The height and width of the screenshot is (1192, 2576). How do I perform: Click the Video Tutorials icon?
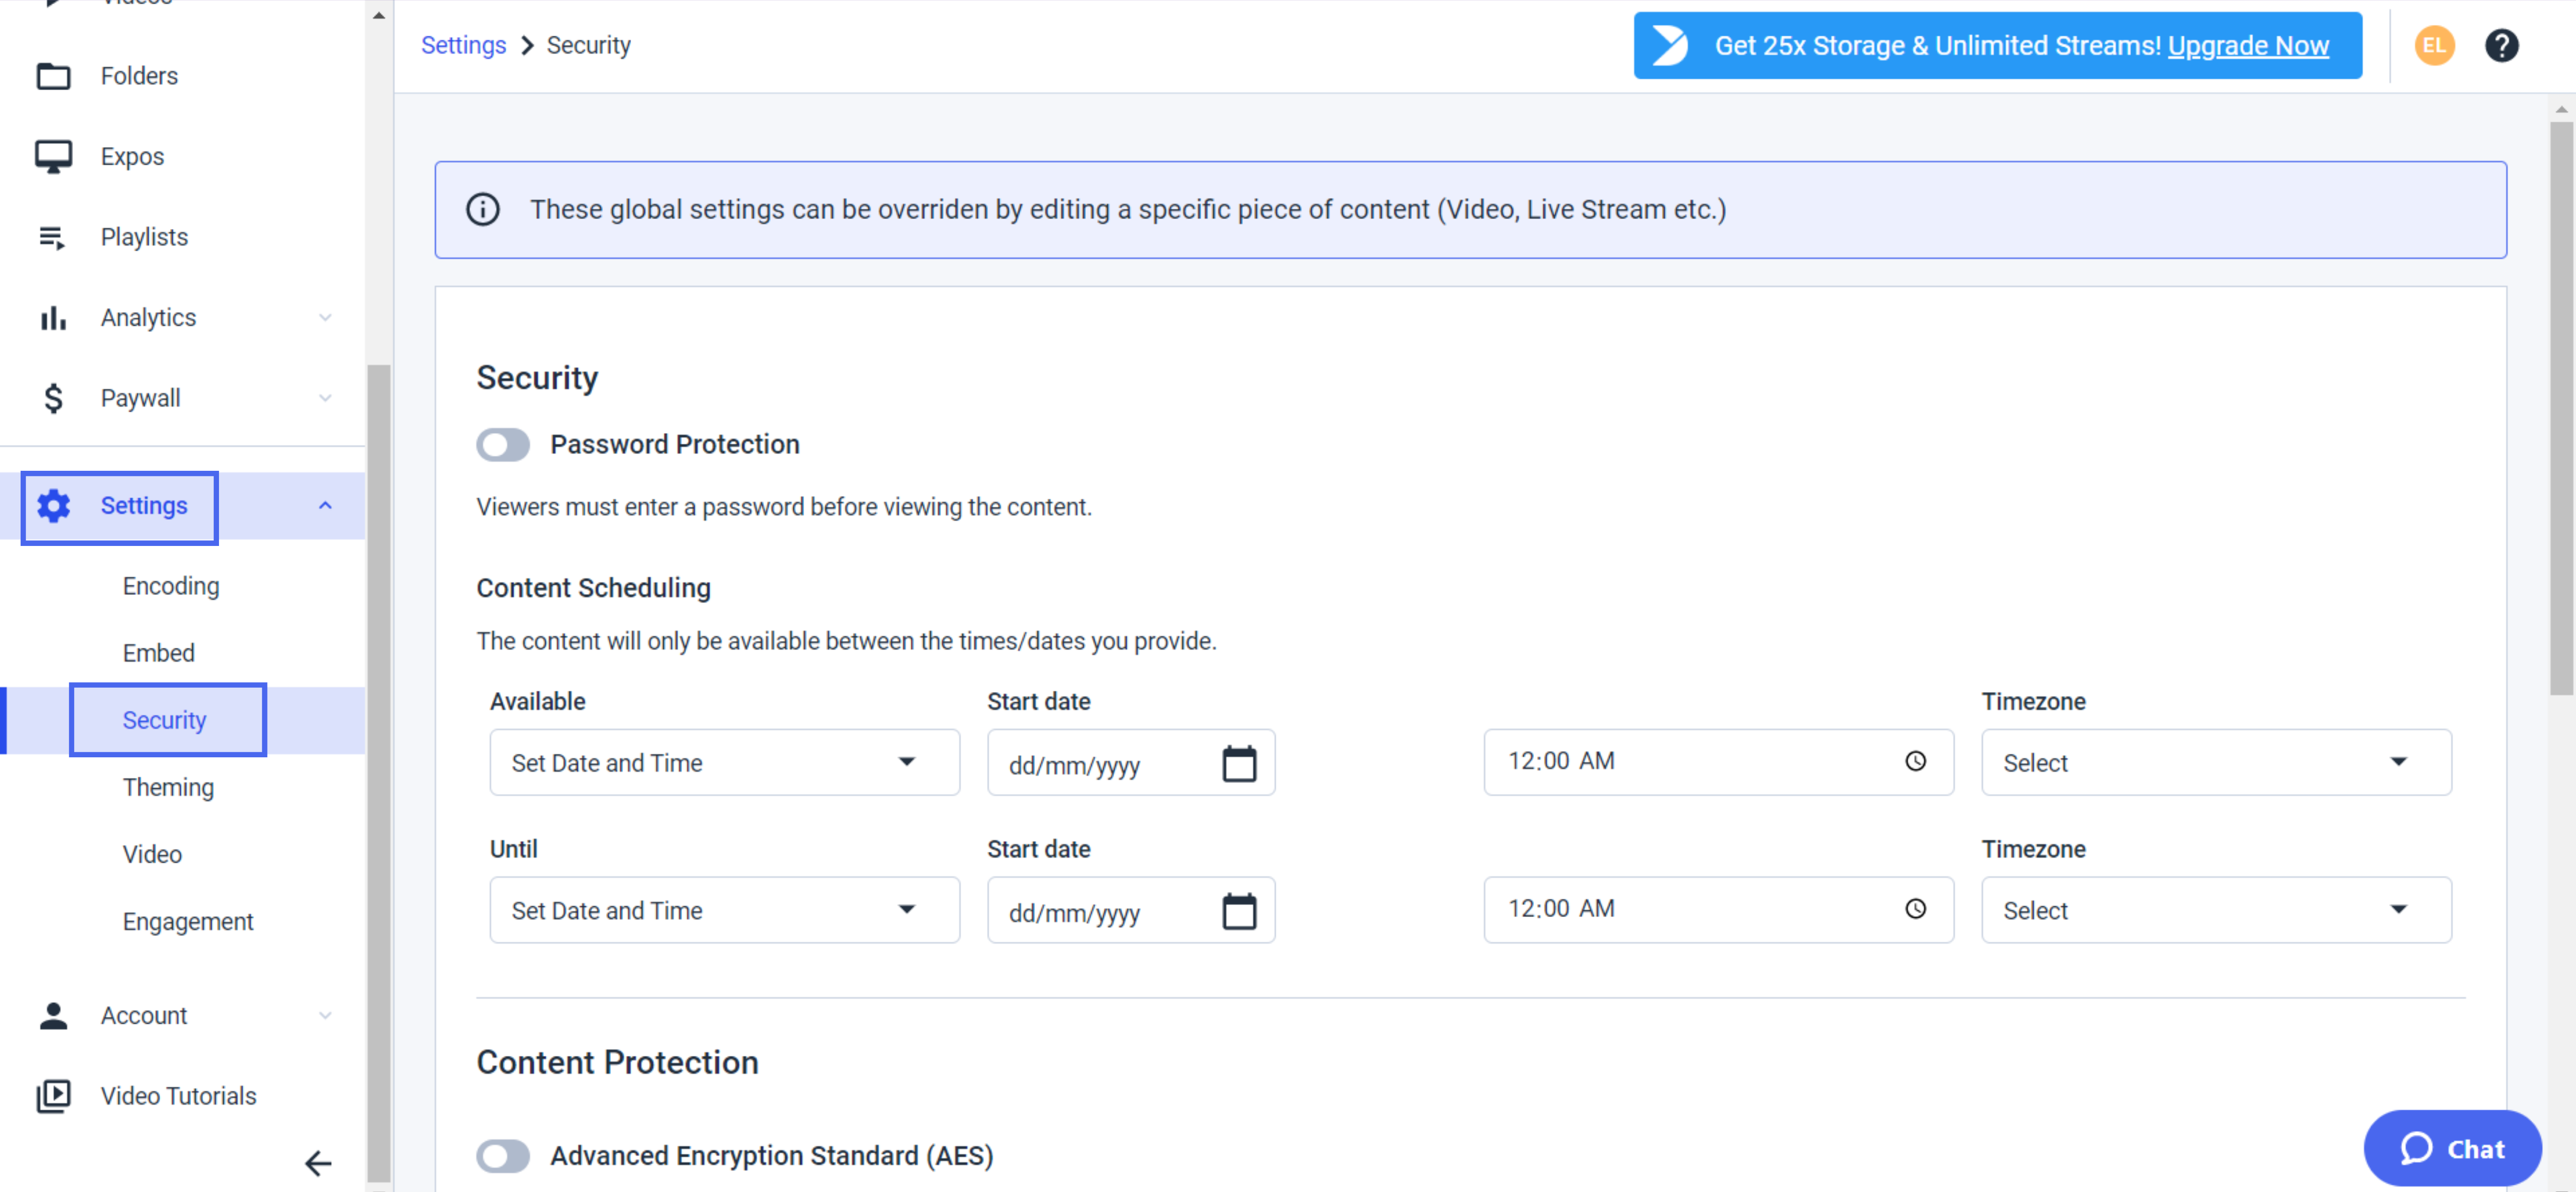tap(53, 1096)
